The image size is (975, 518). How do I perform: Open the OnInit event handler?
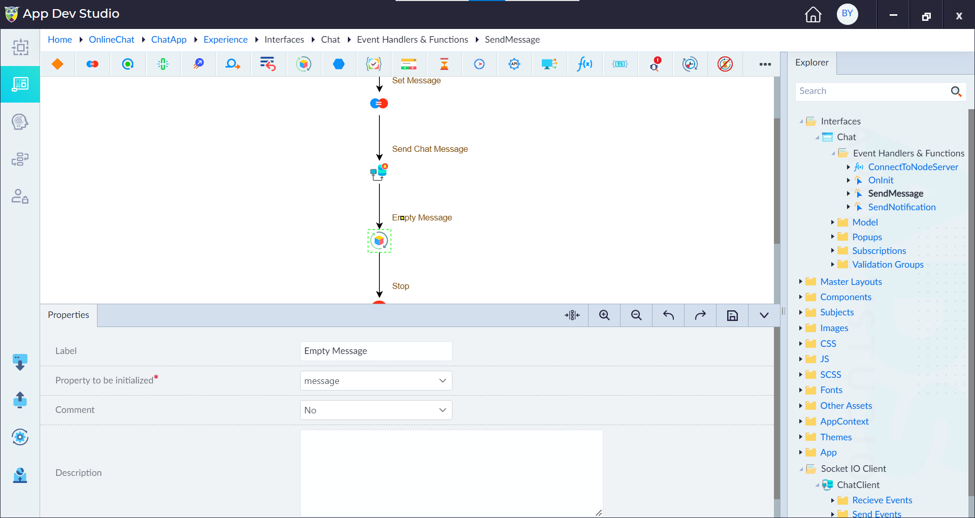click(881, 180)
